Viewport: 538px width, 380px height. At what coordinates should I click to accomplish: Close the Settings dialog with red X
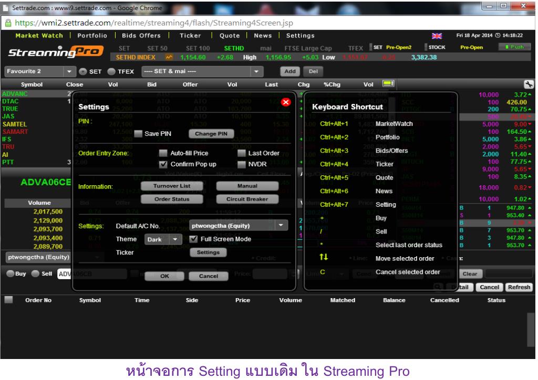[x=285, y=102]
